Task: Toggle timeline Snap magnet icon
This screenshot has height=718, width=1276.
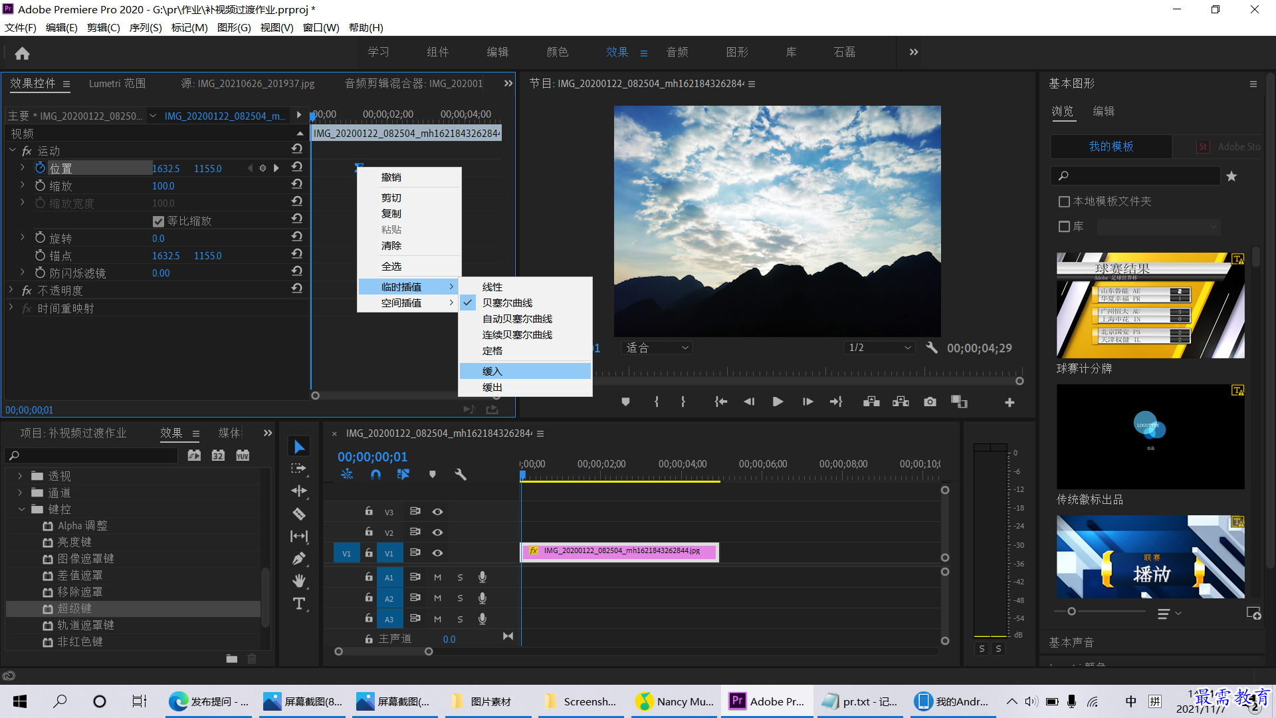Action: (375, 474)
